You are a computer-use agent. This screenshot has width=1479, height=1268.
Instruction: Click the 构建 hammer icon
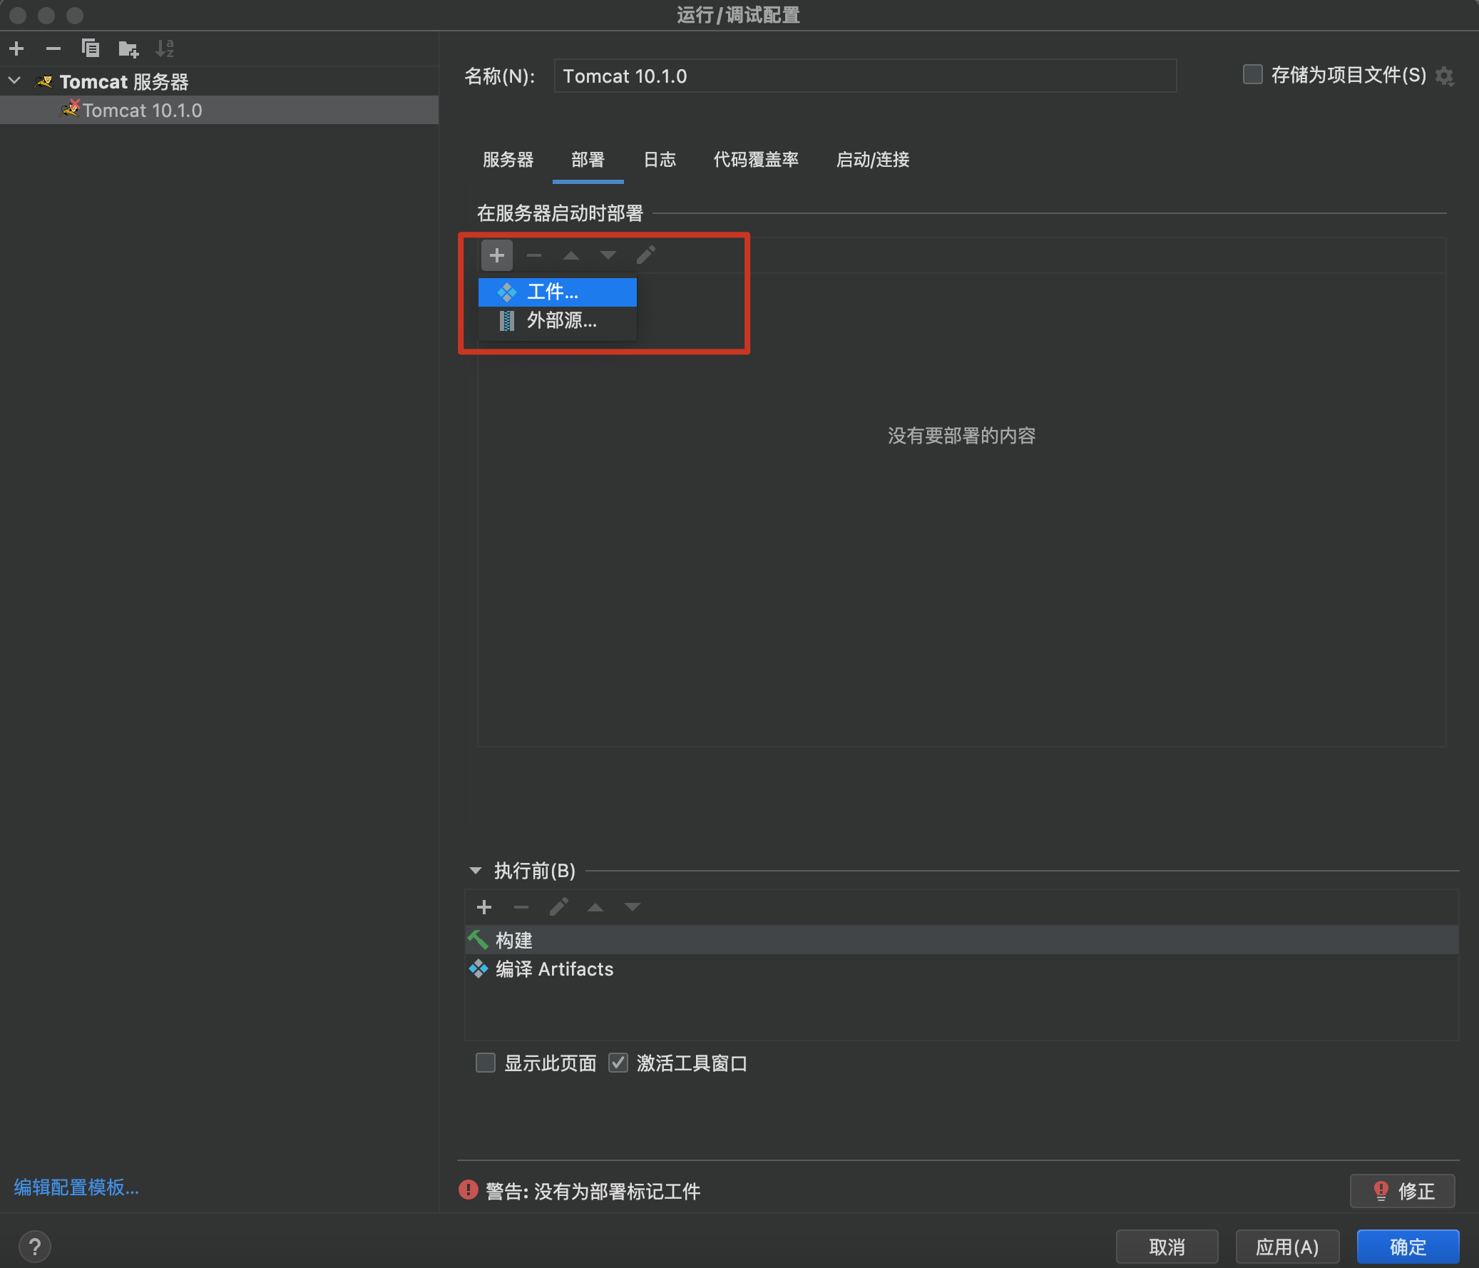[x=478, y=939]
